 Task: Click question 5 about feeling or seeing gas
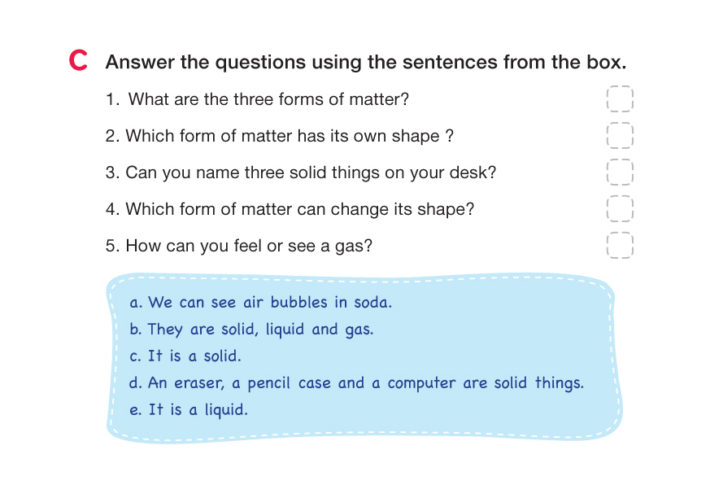[239, 246]
